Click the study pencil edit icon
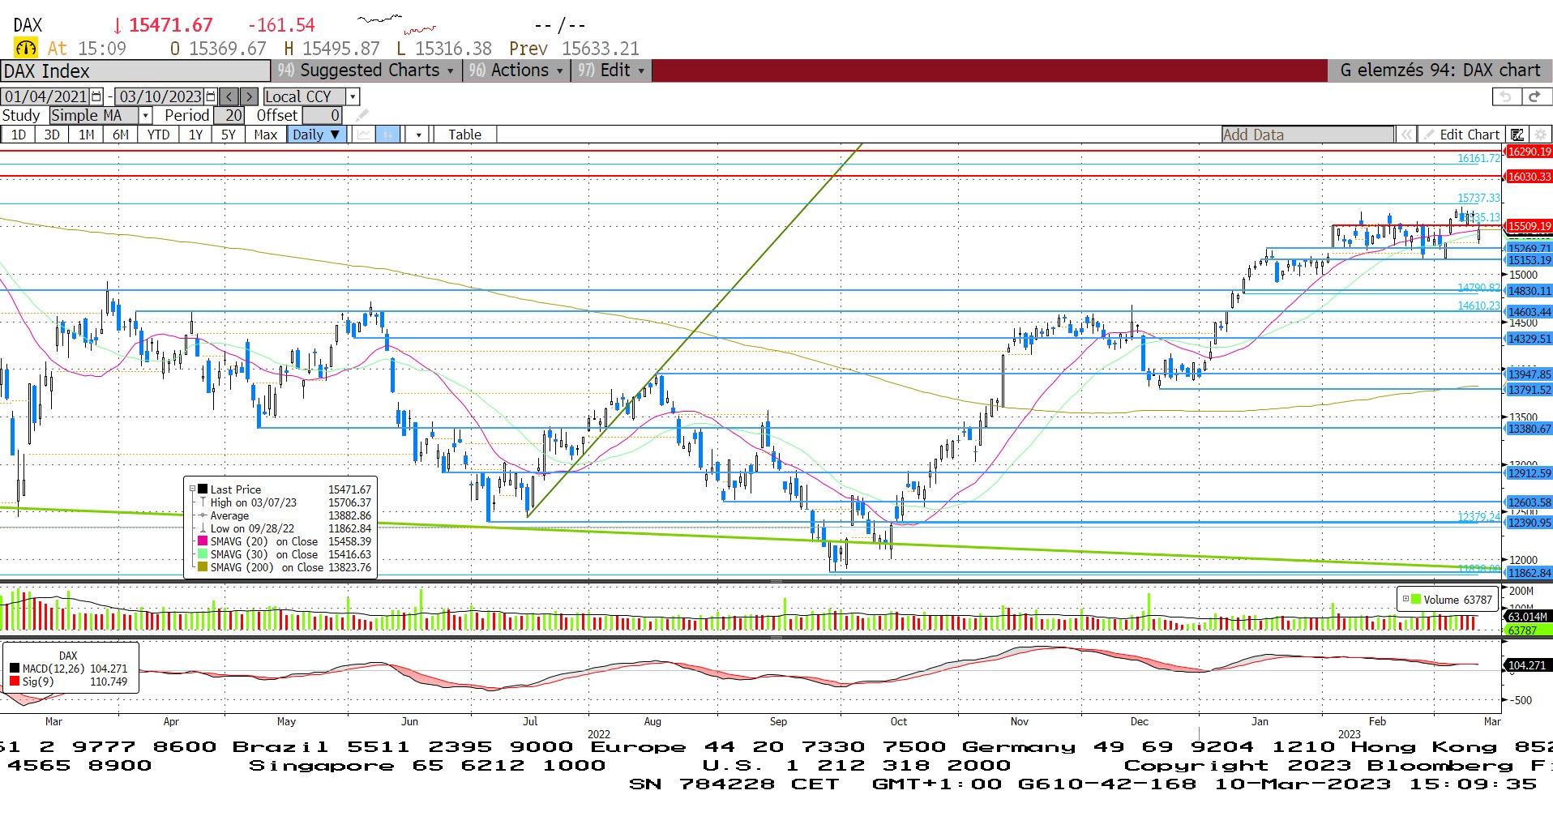This screenshot has height=829, width=1553. [362, 115]
